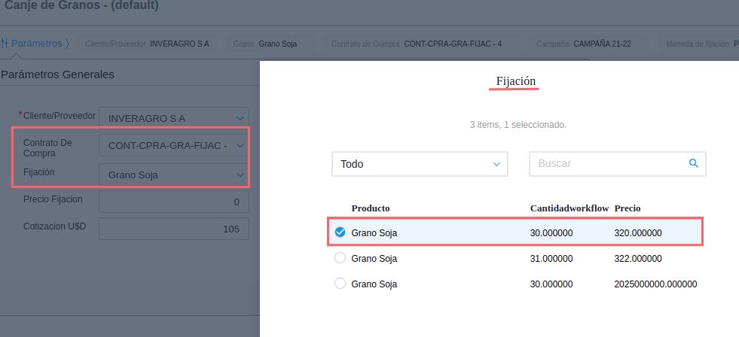Sort by the Precio column header

point(628,208)
